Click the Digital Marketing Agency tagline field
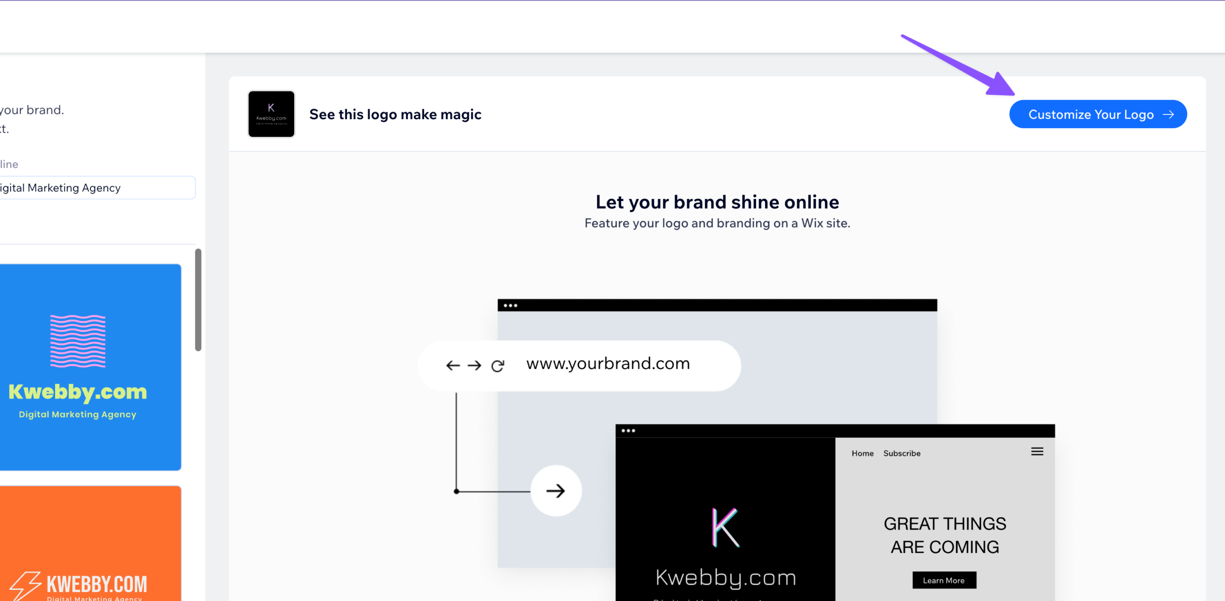Image resolution: width=1225 pixels, height=601 pixels. [x=96, y=188]
